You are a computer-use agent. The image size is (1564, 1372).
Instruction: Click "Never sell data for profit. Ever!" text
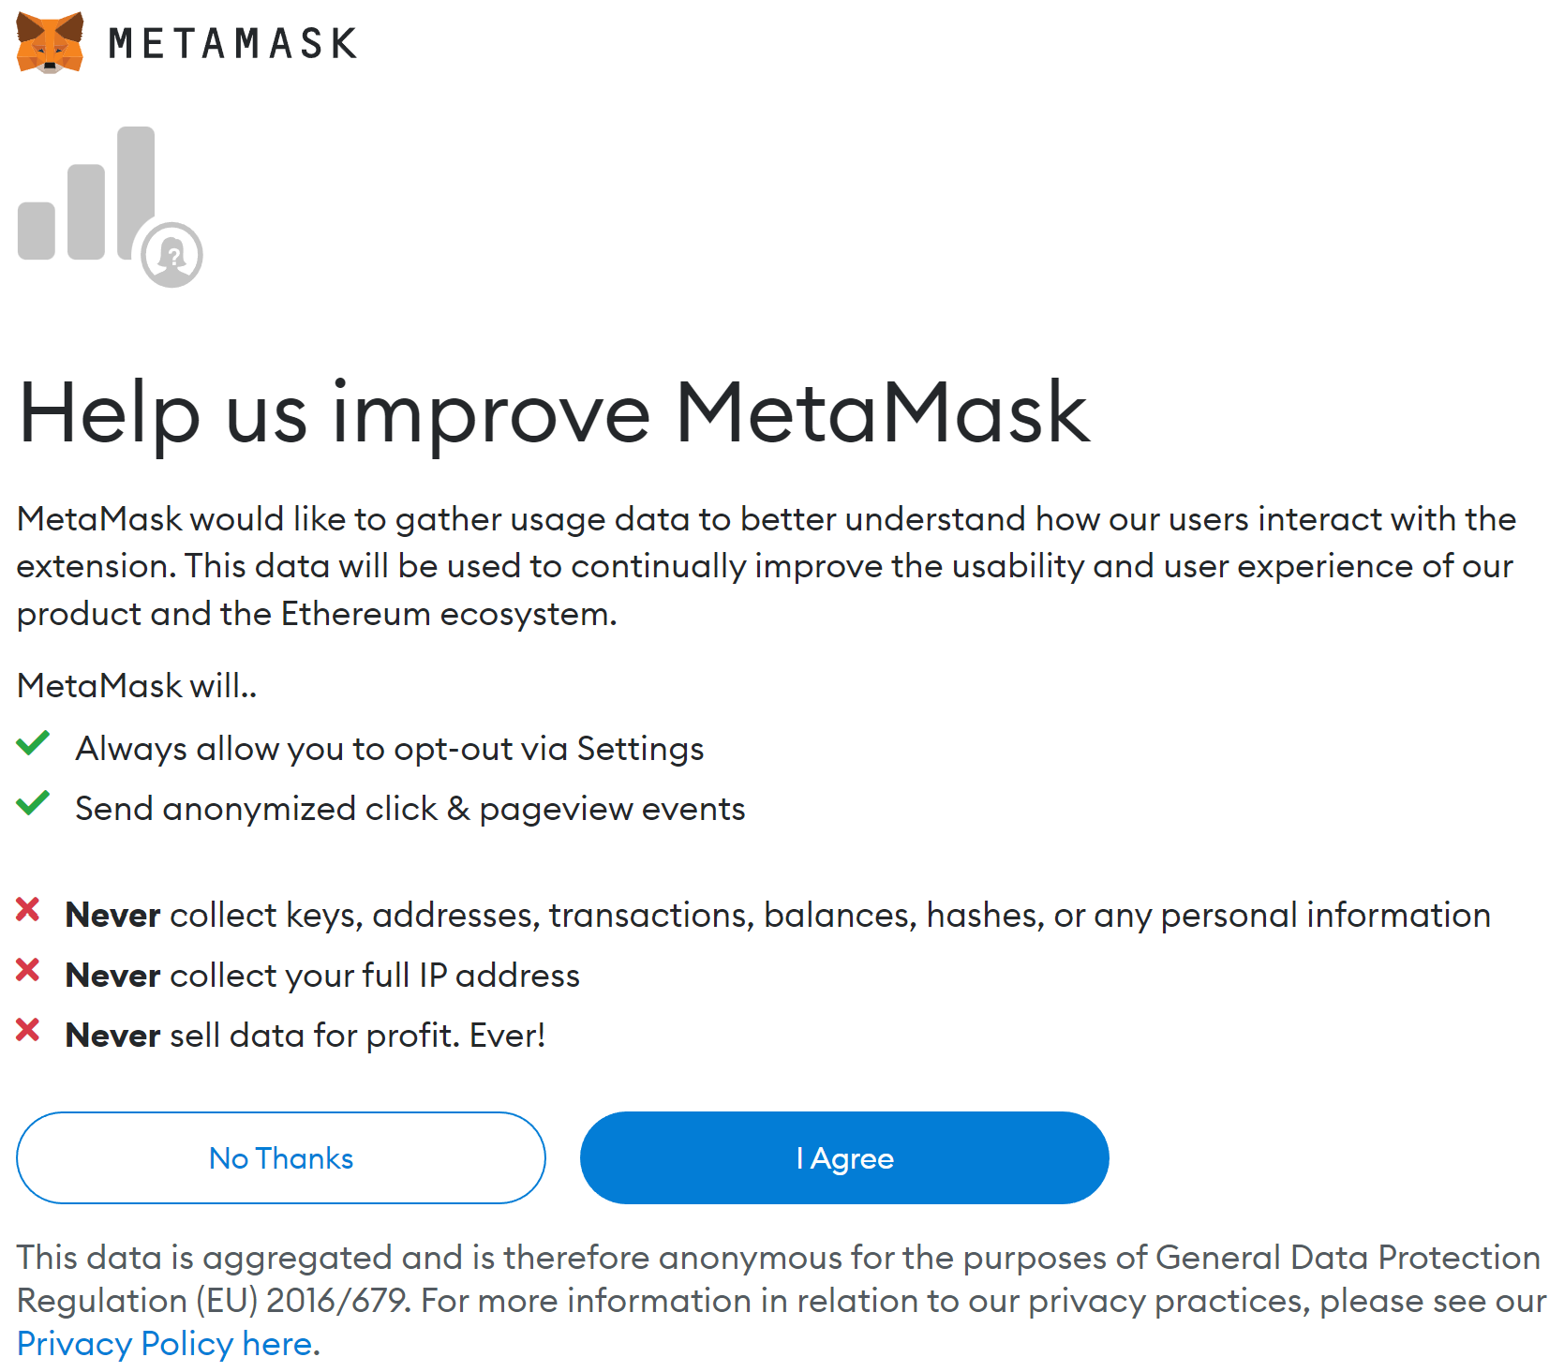(x=305, y=1036)
